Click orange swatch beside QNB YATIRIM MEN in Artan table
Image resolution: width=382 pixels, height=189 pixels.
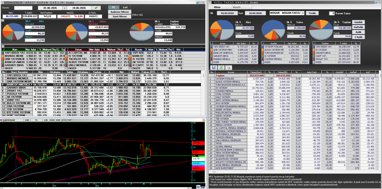click(212, 50)
